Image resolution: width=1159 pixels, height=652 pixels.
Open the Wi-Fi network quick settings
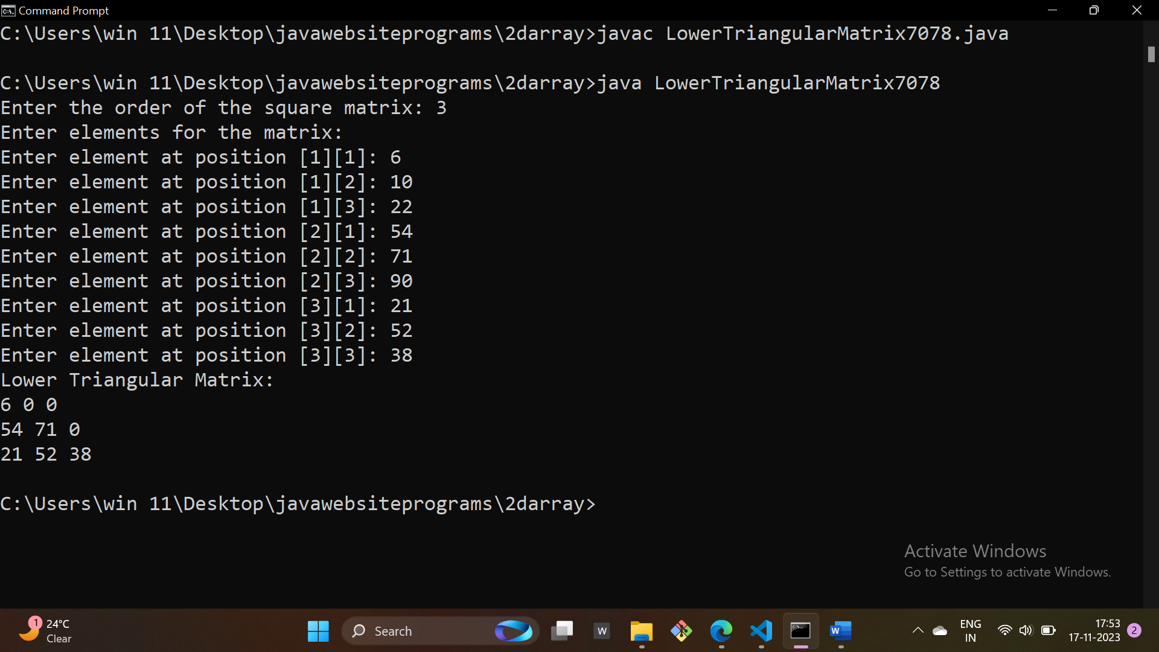tap(1004, 631)
